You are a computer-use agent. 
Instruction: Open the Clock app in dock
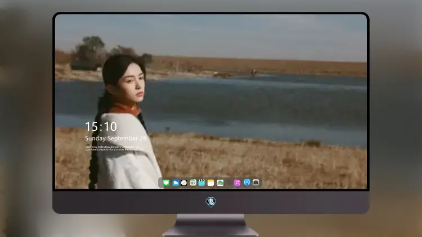tap(184, 183)
